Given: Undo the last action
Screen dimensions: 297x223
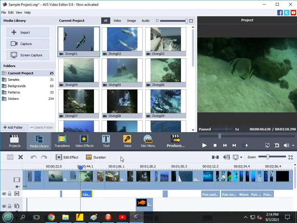Looking at the screenshot, I should 34,157.
